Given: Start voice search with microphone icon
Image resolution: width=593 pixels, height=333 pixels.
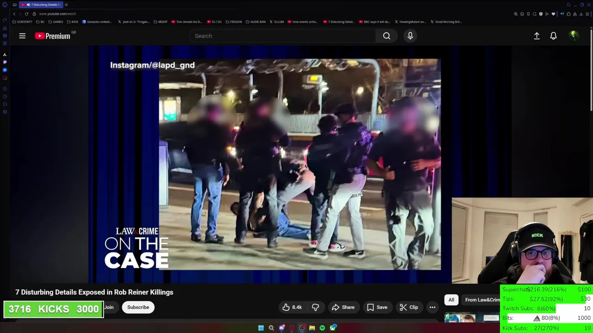Looking at the screenshot, I should pos(410,36).
